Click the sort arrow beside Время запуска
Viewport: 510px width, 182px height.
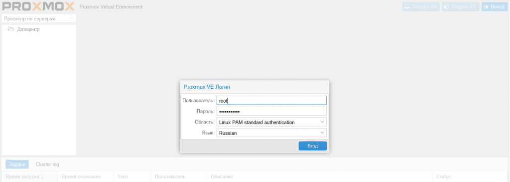42,177
